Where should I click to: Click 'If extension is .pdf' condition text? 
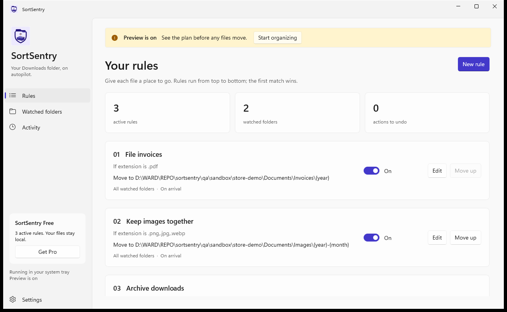click(x=135, y=166)
